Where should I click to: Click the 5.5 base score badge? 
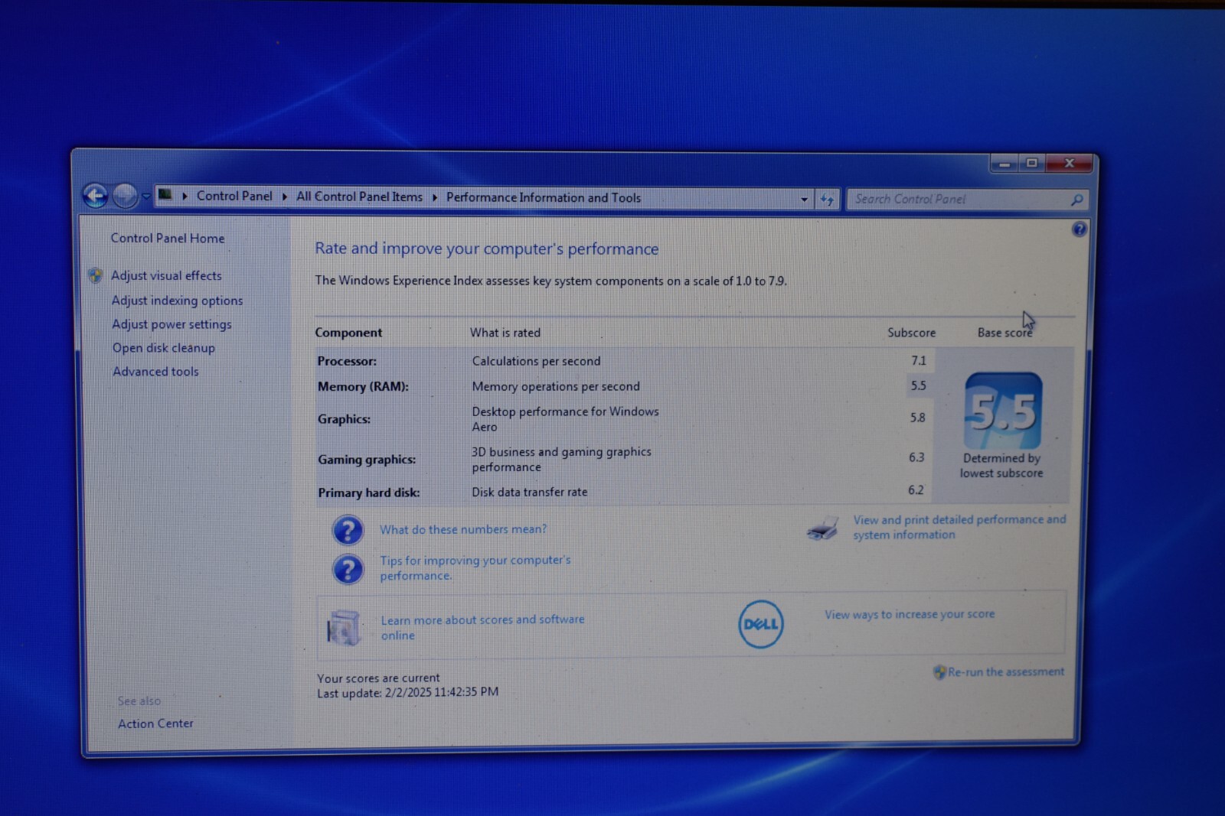(x=1003, y=411)
